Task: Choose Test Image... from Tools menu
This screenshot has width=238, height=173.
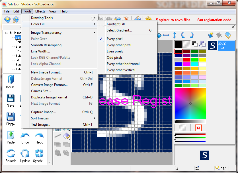Action: (60, 125)
